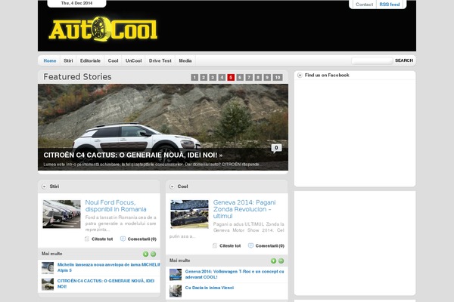
Task: Show featured story 6
Action: tap(240, 77)
